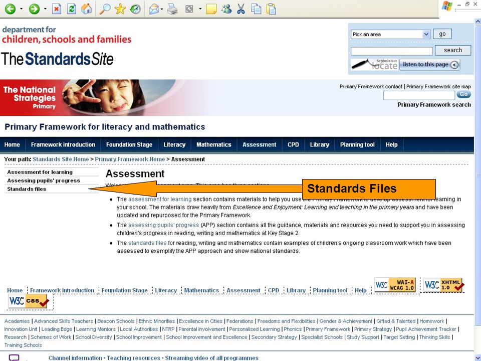
Task: Open the Planning tool navigation tab
Action: tap(357, 144)
